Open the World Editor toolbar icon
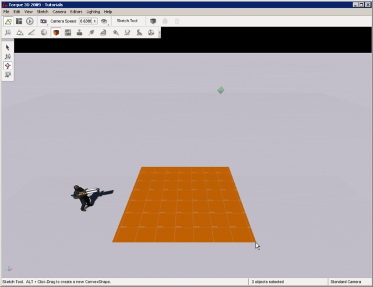Image resolution: width=373 pixels, height=287 pixels. pyautogui.click(x=8, y=21)
